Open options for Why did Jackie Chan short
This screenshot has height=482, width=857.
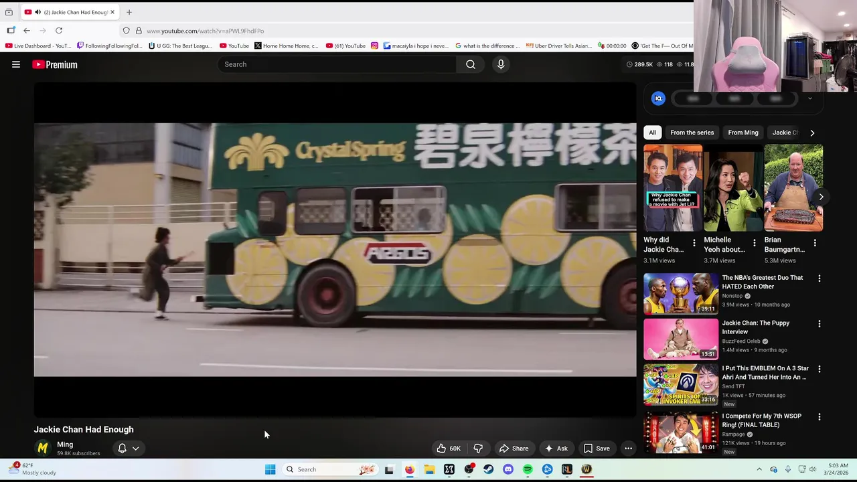click(x=694, y=243)
